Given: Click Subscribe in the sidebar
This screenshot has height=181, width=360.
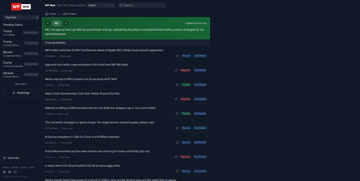Looking at the screenshot, I should point(11,158).
